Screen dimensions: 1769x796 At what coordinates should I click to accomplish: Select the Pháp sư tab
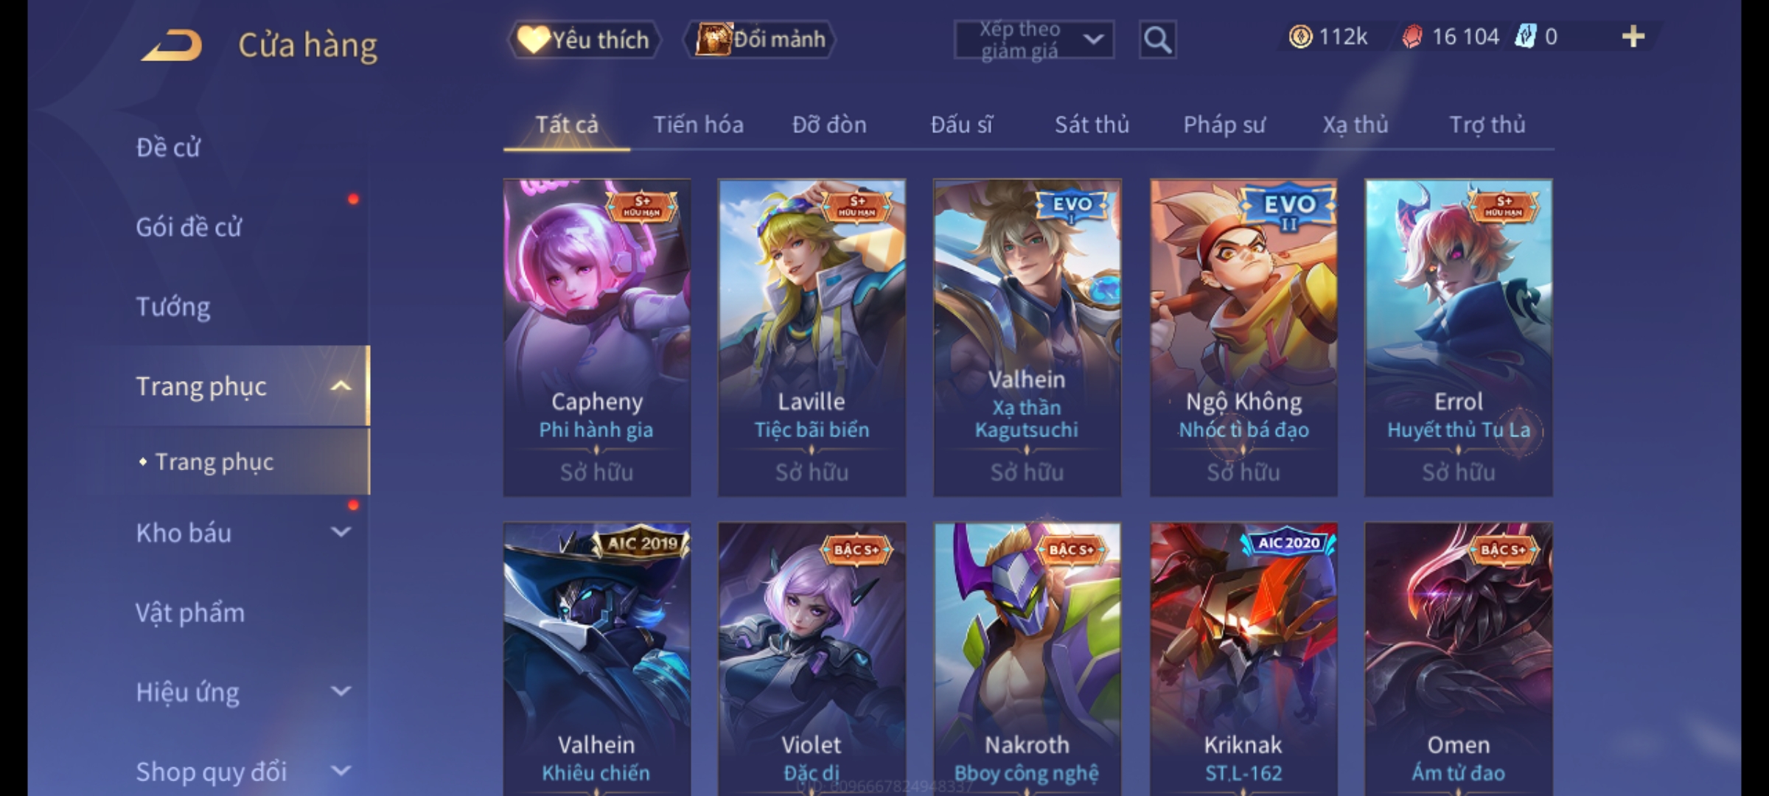point(1224,125)
